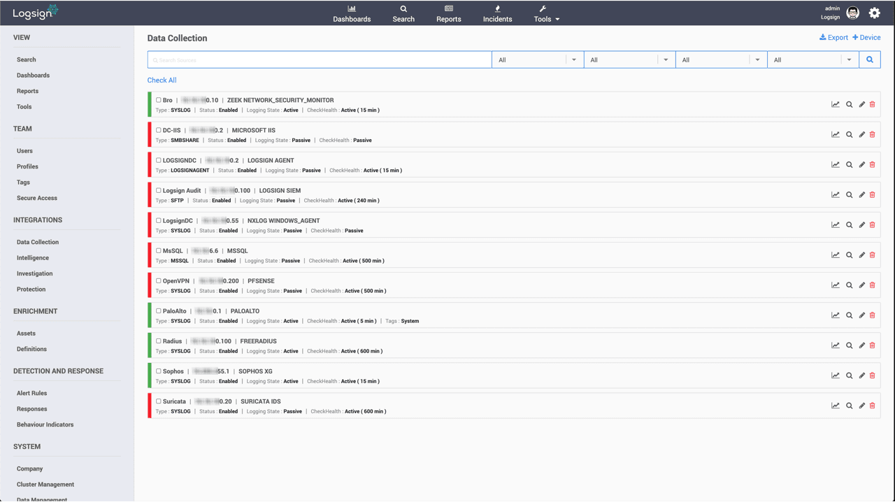The width and height of the screenshot is (895, 502).
Task: Click the edit pencil icon for PaloAlto
Action: point(861,315)
